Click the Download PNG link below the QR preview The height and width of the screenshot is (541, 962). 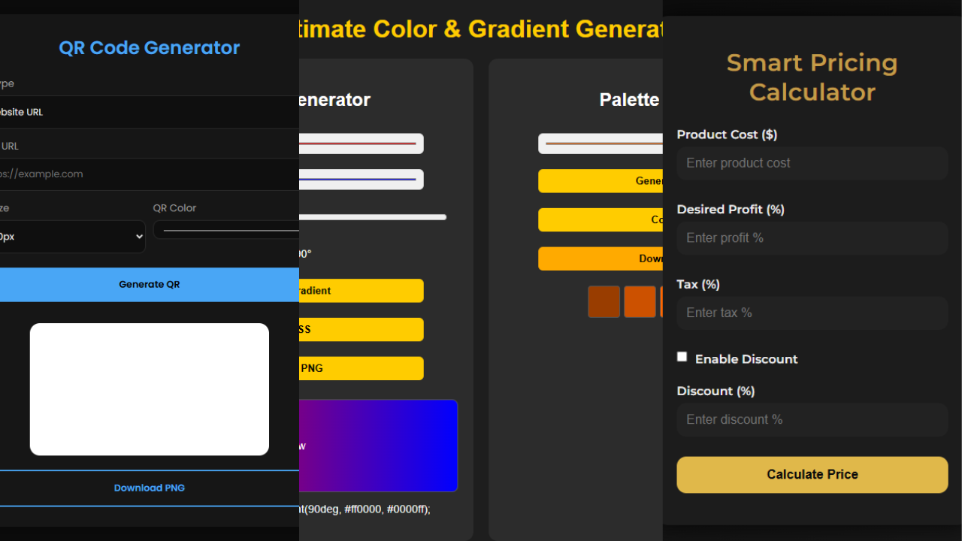click(149, 488)
